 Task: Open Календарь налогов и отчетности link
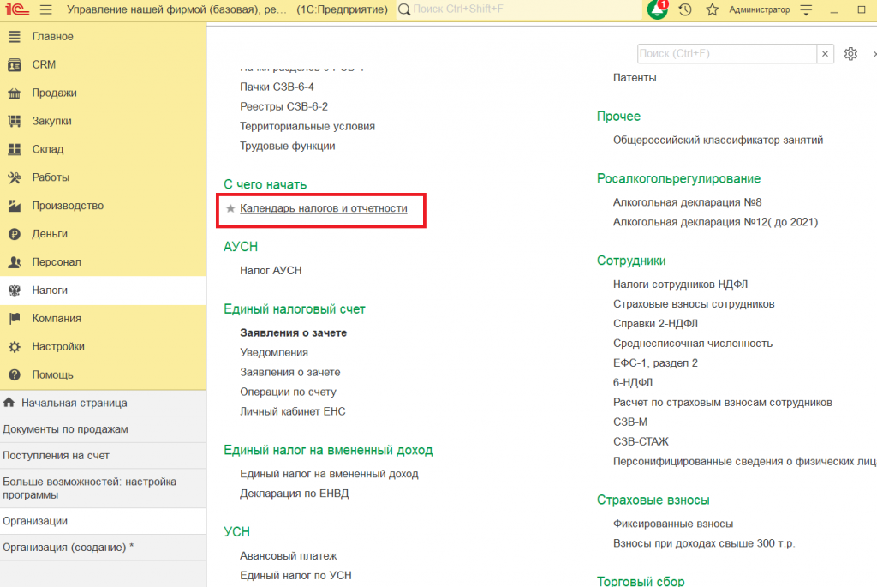click(323, 208)
